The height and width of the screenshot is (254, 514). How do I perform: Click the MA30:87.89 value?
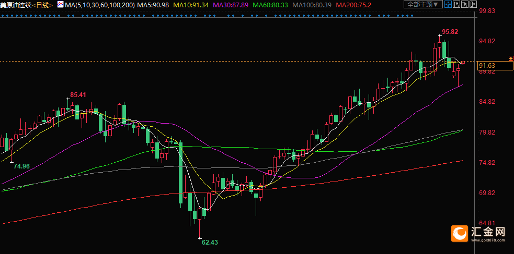point(231,5)
